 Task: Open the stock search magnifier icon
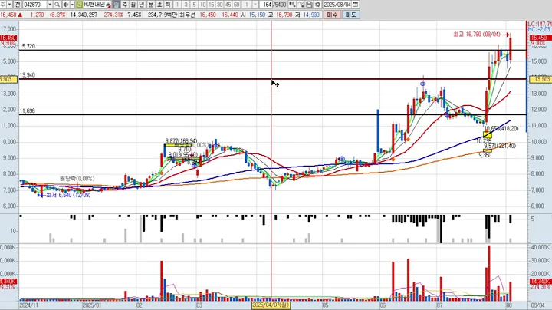tap(57, 5)
